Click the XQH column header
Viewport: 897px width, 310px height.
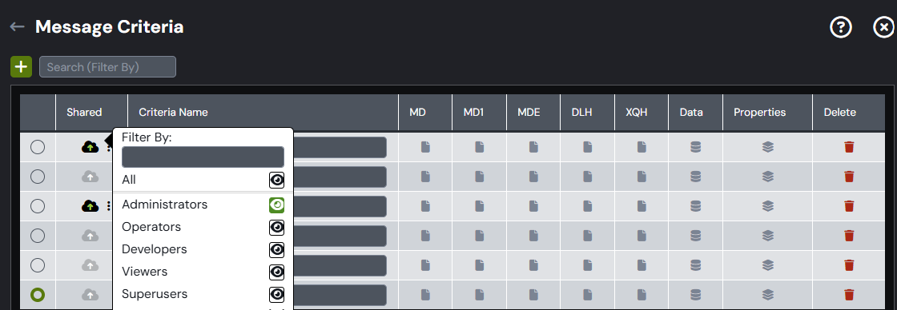tap(637, 113)
